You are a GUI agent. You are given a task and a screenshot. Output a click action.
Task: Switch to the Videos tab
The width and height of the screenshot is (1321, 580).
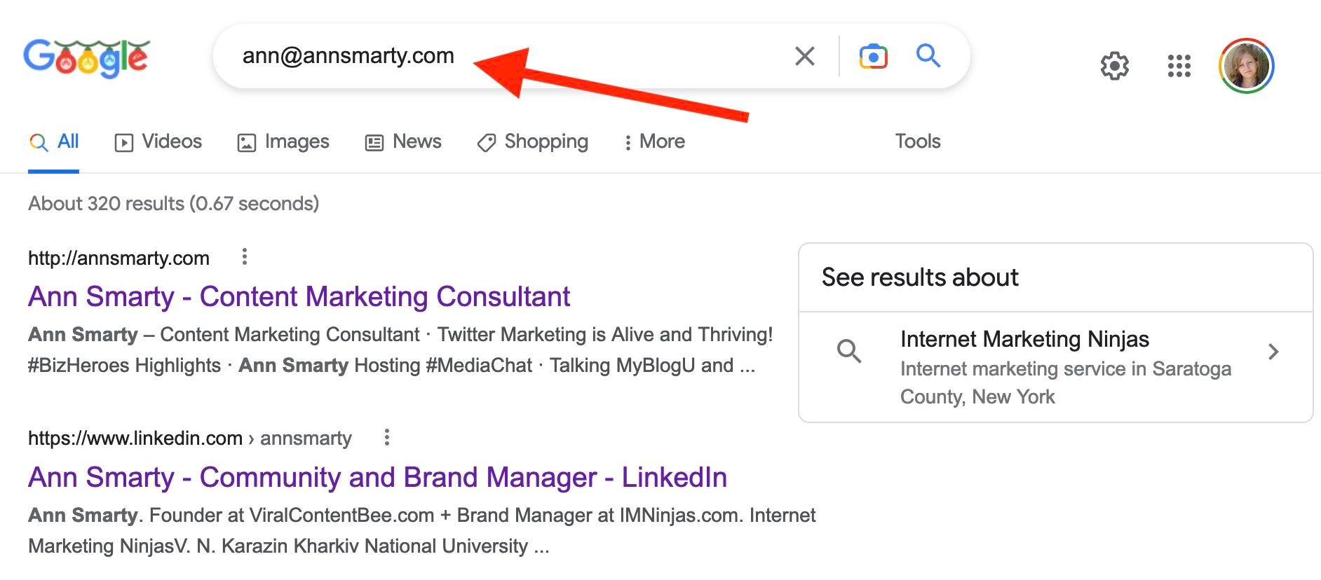(x=158, y=141)
